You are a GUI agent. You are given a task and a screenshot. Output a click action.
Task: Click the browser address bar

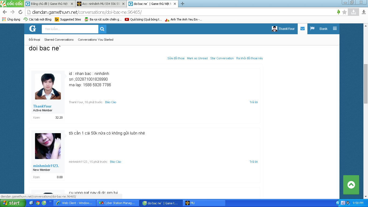pos(180,12)
